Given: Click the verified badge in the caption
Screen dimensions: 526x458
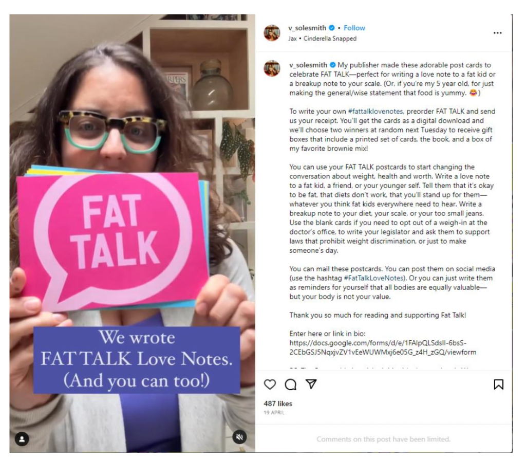Looking at the screenshot, I should point(332,65).
